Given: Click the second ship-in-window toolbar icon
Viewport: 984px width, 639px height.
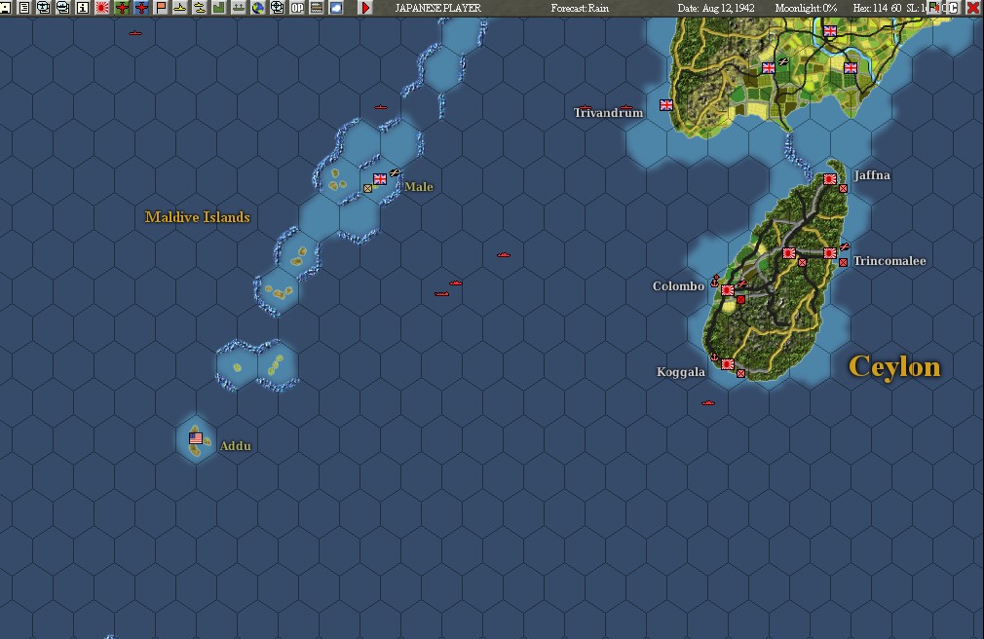Looking at the screenshot, I should pos(62,8).
